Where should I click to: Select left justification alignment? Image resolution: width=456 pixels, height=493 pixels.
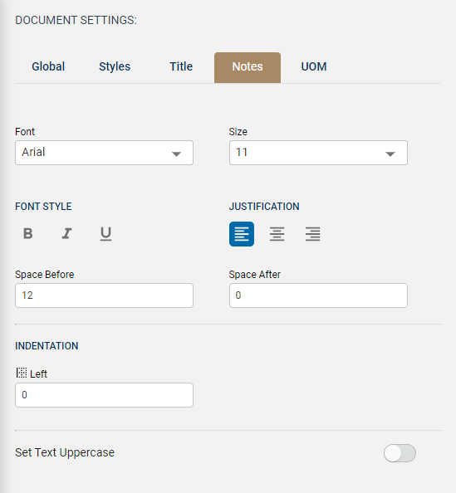(x=242, y=234)
